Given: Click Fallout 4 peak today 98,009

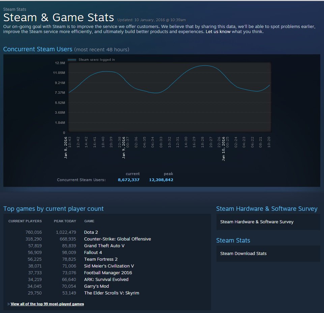Looking at the screenshot, I should pos(69,252).
